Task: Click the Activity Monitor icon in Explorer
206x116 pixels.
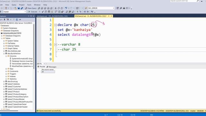Action: [20, 20]
